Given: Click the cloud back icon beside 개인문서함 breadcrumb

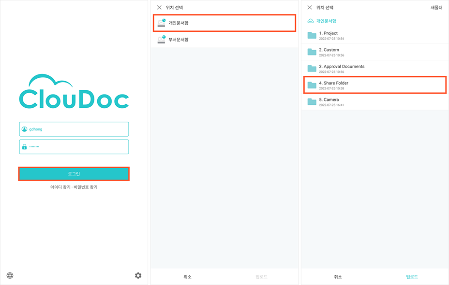Looking at the screenshot, I should pos(311,21).
